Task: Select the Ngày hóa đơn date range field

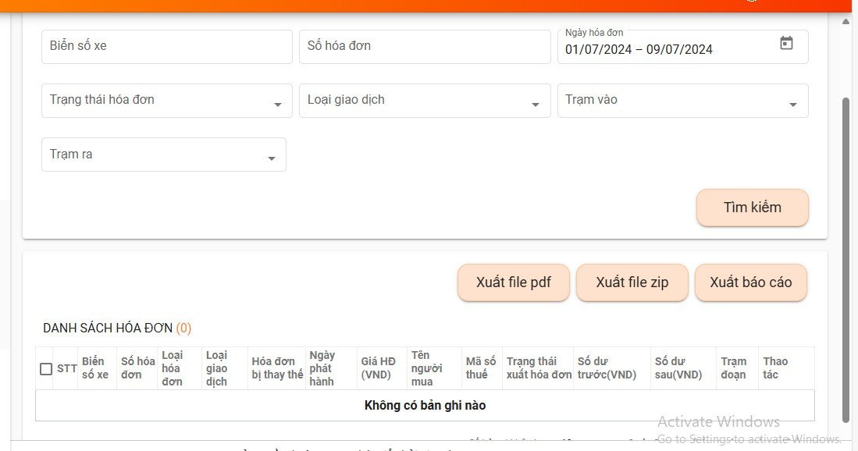Action: [664, 49]
